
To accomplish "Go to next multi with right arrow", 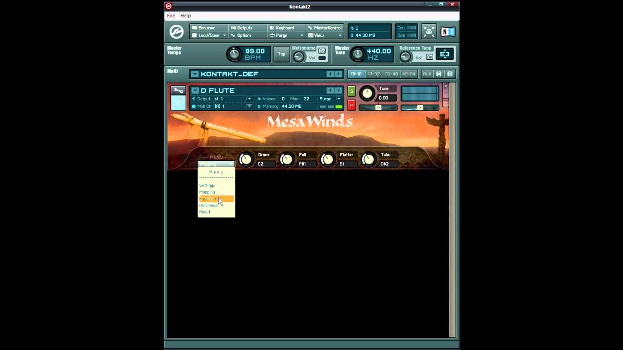I will pyautogui.click(x=338, y=74).
